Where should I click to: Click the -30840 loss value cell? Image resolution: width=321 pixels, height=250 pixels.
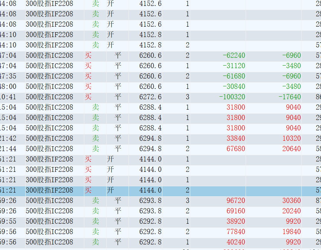[234, 87]
